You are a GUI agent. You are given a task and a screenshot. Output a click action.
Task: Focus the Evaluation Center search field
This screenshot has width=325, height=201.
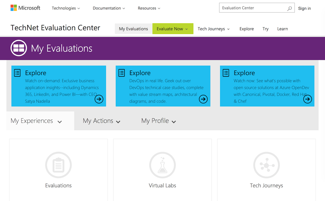(252, 8)
